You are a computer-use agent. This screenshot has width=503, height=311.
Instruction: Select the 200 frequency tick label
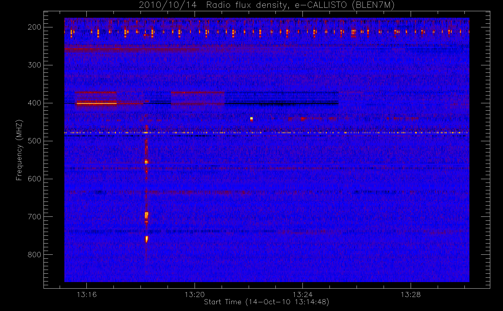coord(35,27)
